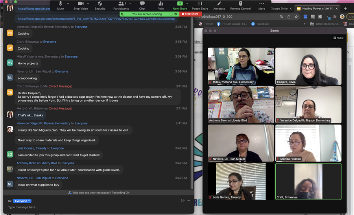Click sender name Anthony Biren at Liberty Blvd

click(x=37, y=163)
